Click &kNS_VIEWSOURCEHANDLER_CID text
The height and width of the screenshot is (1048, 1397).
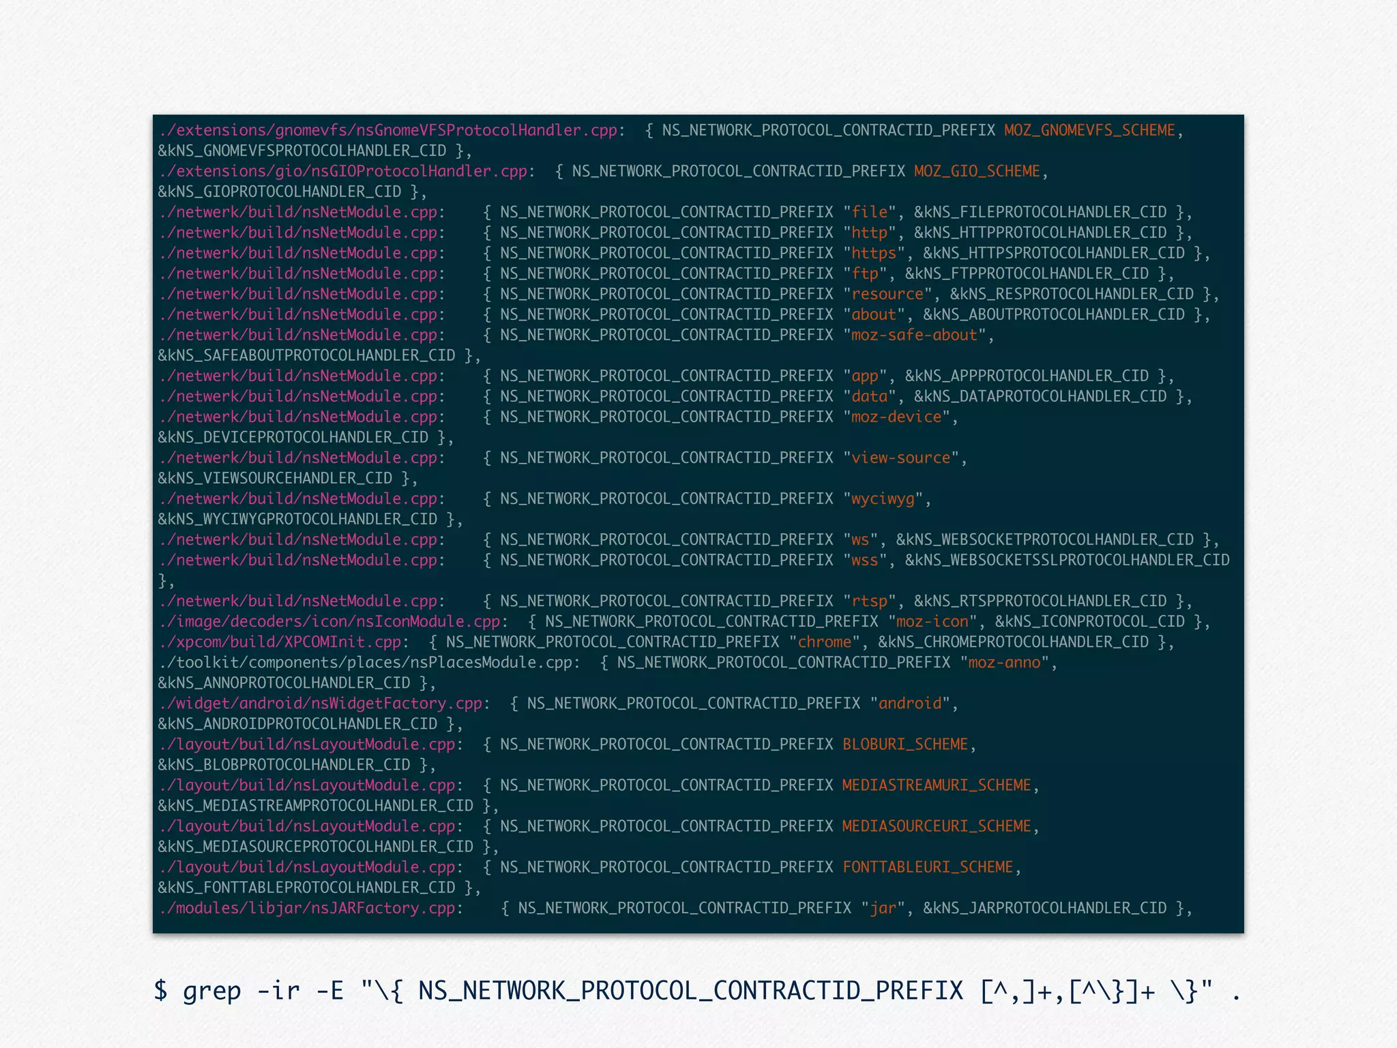275,478
